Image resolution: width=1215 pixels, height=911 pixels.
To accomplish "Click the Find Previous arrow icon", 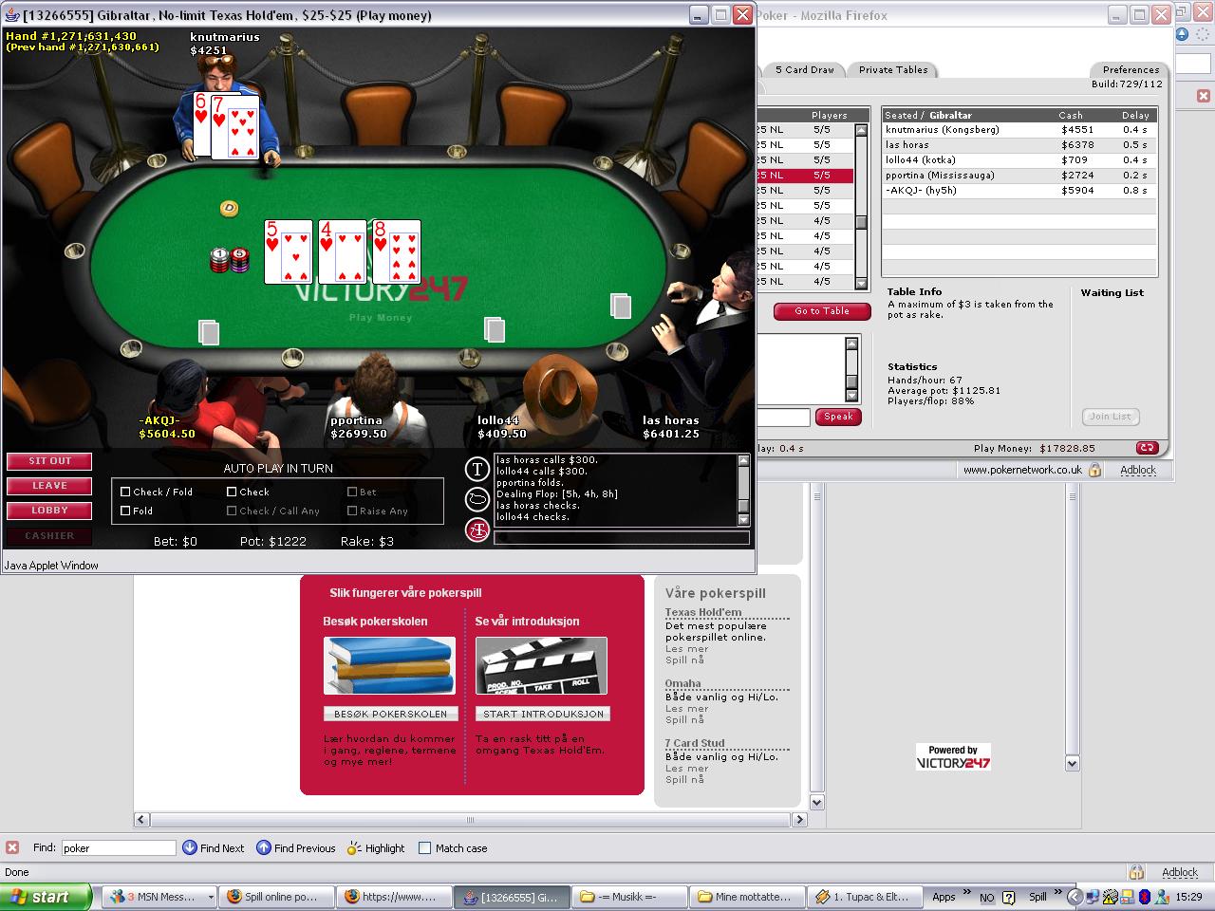I will click(x=263, y=847).
